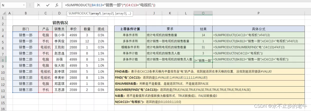Select cell 单条件计数
311x111 pixels.
[130, 53]
